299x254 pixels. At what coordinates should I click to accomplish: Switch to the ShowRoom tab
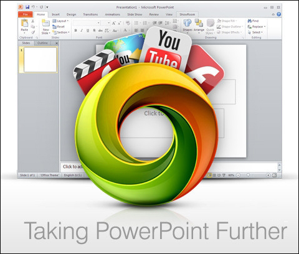click(187, 14)
